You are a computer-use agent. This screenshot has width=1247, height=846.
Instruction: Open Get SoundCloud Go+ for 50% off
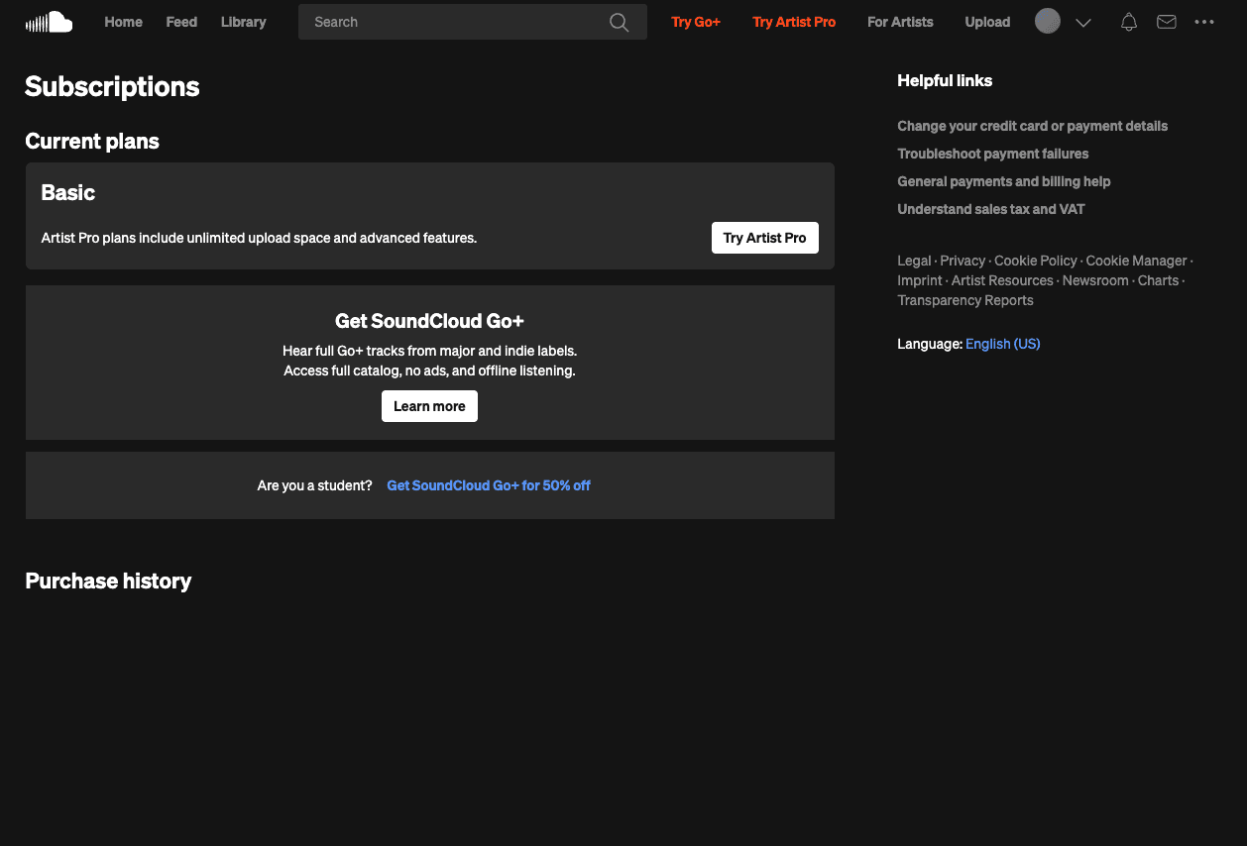pyautogui.click(x=489, y=485)
